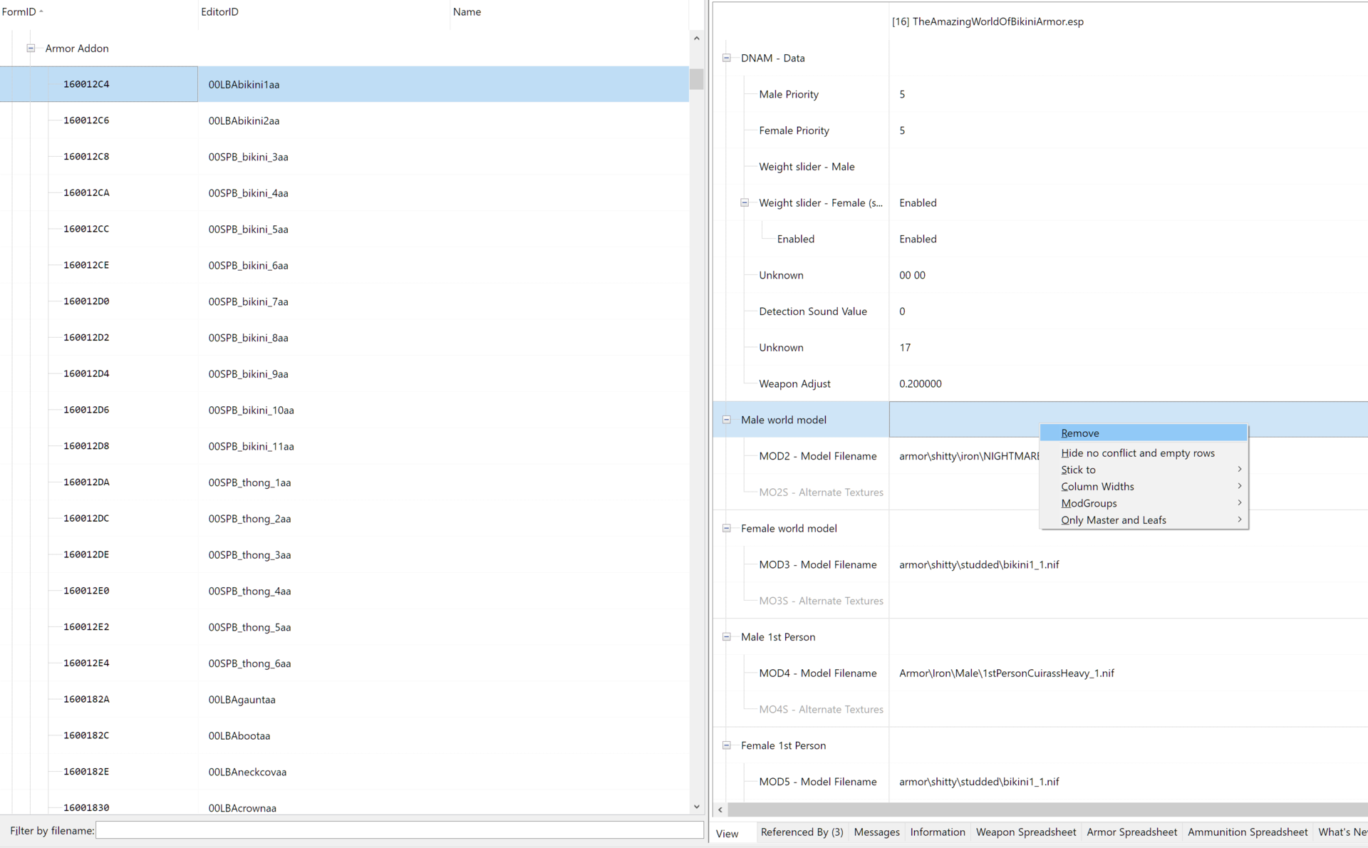This screenshot has height=848, width=1368.
Task: Open the ModGroups submenu
Action: coord(1144,503)
